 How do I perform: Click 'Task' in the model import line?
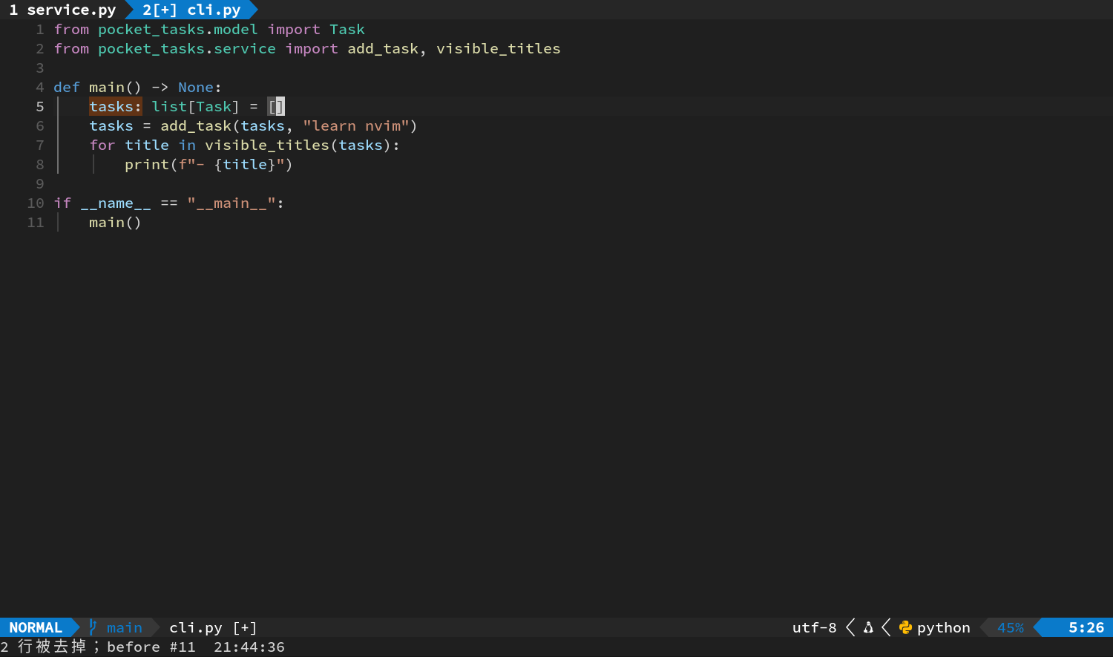(347, 29)
